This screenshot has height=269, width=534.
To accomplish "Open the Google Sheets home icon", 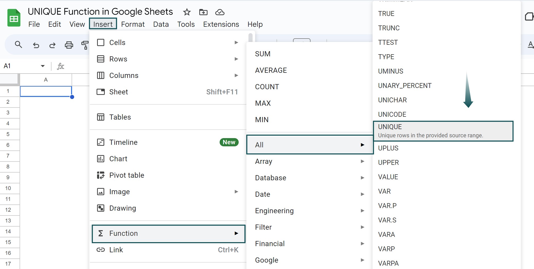I will pos(14,18).
